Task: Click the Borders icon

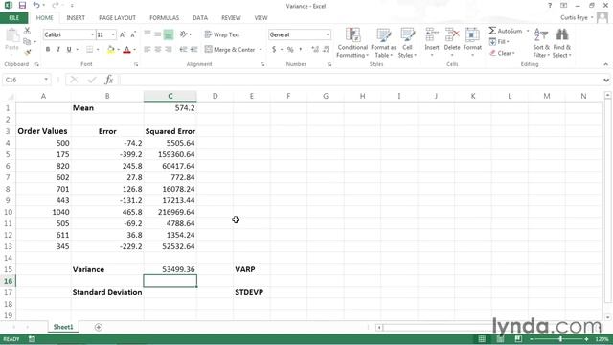Action: pos(89,49)
